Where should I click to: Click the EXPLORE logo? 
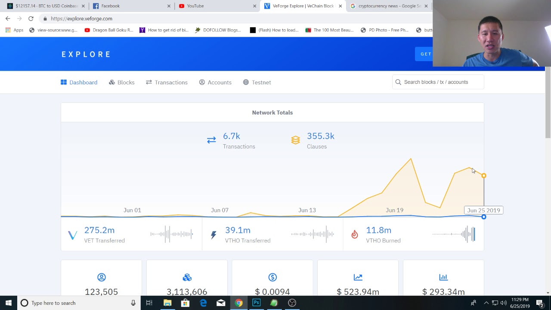click(86, 54)
